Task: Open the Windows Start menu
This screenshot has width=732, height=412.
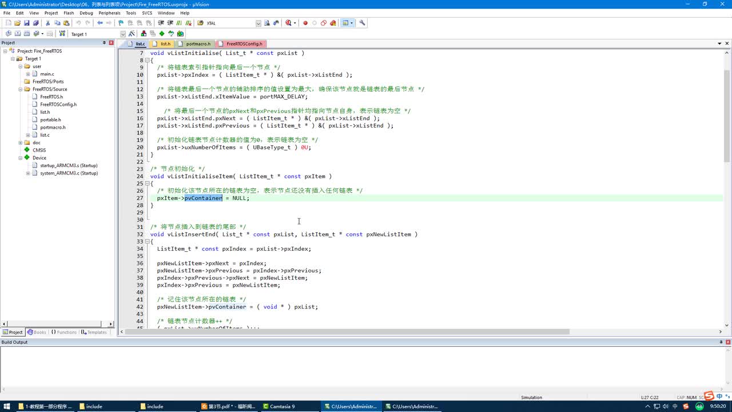Action: 7,406
